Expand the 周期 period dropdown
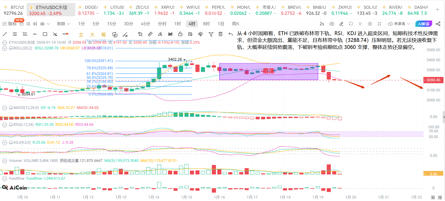Image resolution: width=445 pixels, height=201 pixels. click(x=63, y=24)
